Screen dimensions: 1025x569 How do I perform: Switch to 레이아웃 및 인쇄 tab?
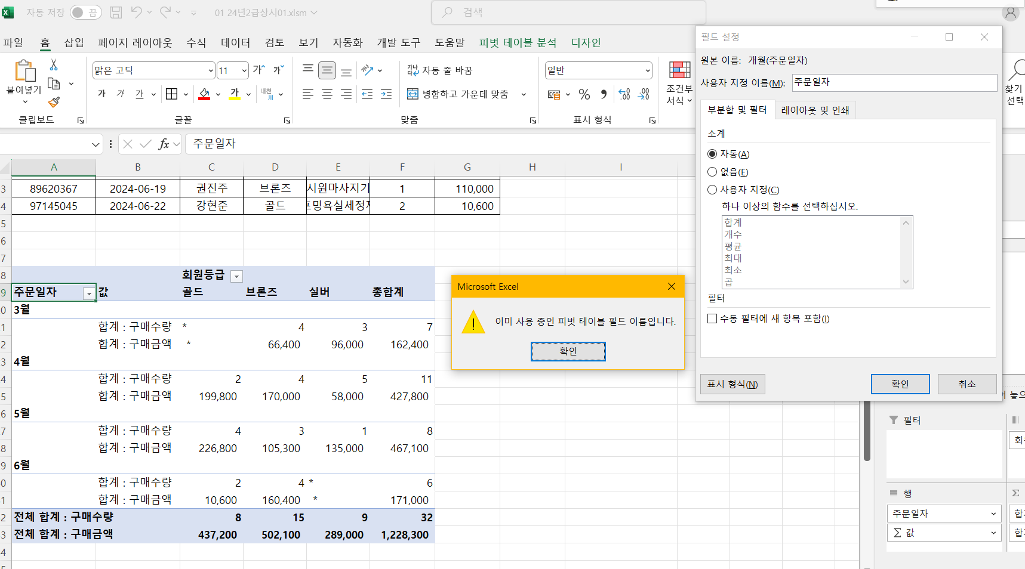tap(815, 110)
